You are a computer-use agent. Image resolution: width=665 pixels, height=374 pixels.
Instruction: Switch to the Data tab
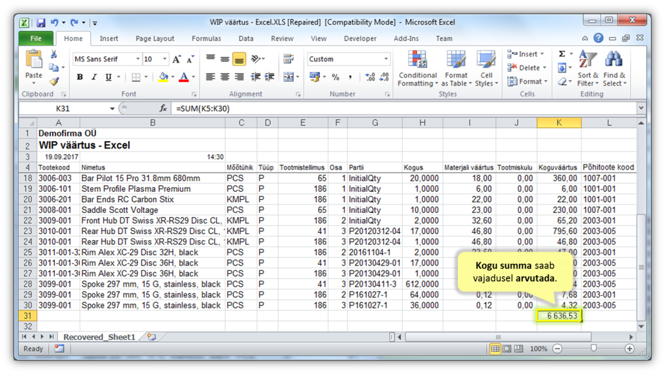point(246,39)
